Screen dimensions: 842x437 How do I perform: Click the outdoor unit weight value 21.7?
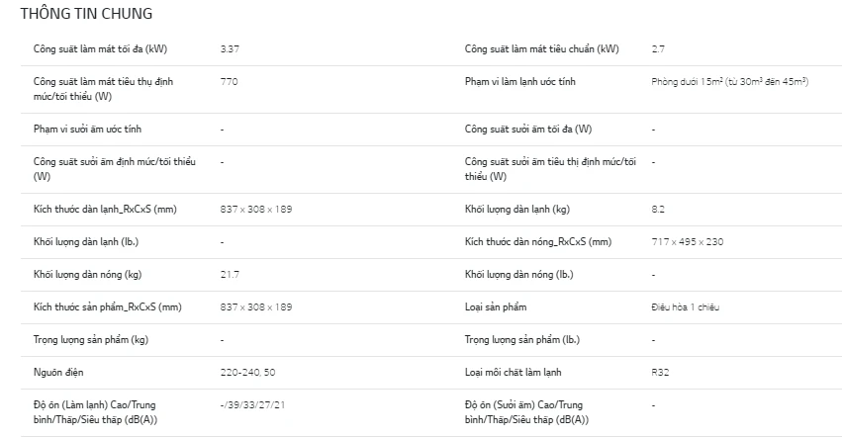click(230, 274)
